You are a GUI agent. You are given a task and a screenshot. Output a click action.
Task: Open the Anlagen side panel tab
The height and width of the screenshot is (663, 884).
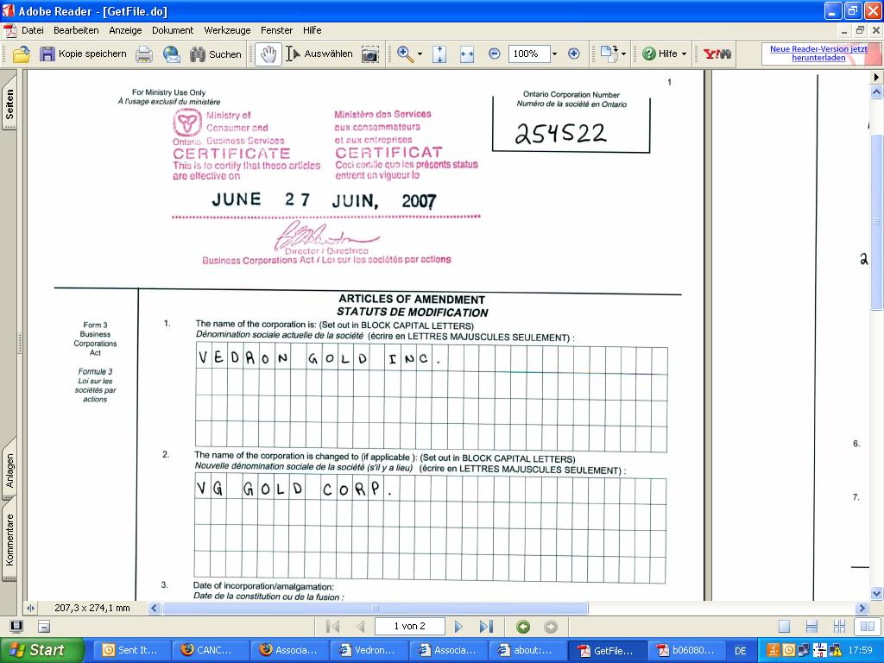9,469
